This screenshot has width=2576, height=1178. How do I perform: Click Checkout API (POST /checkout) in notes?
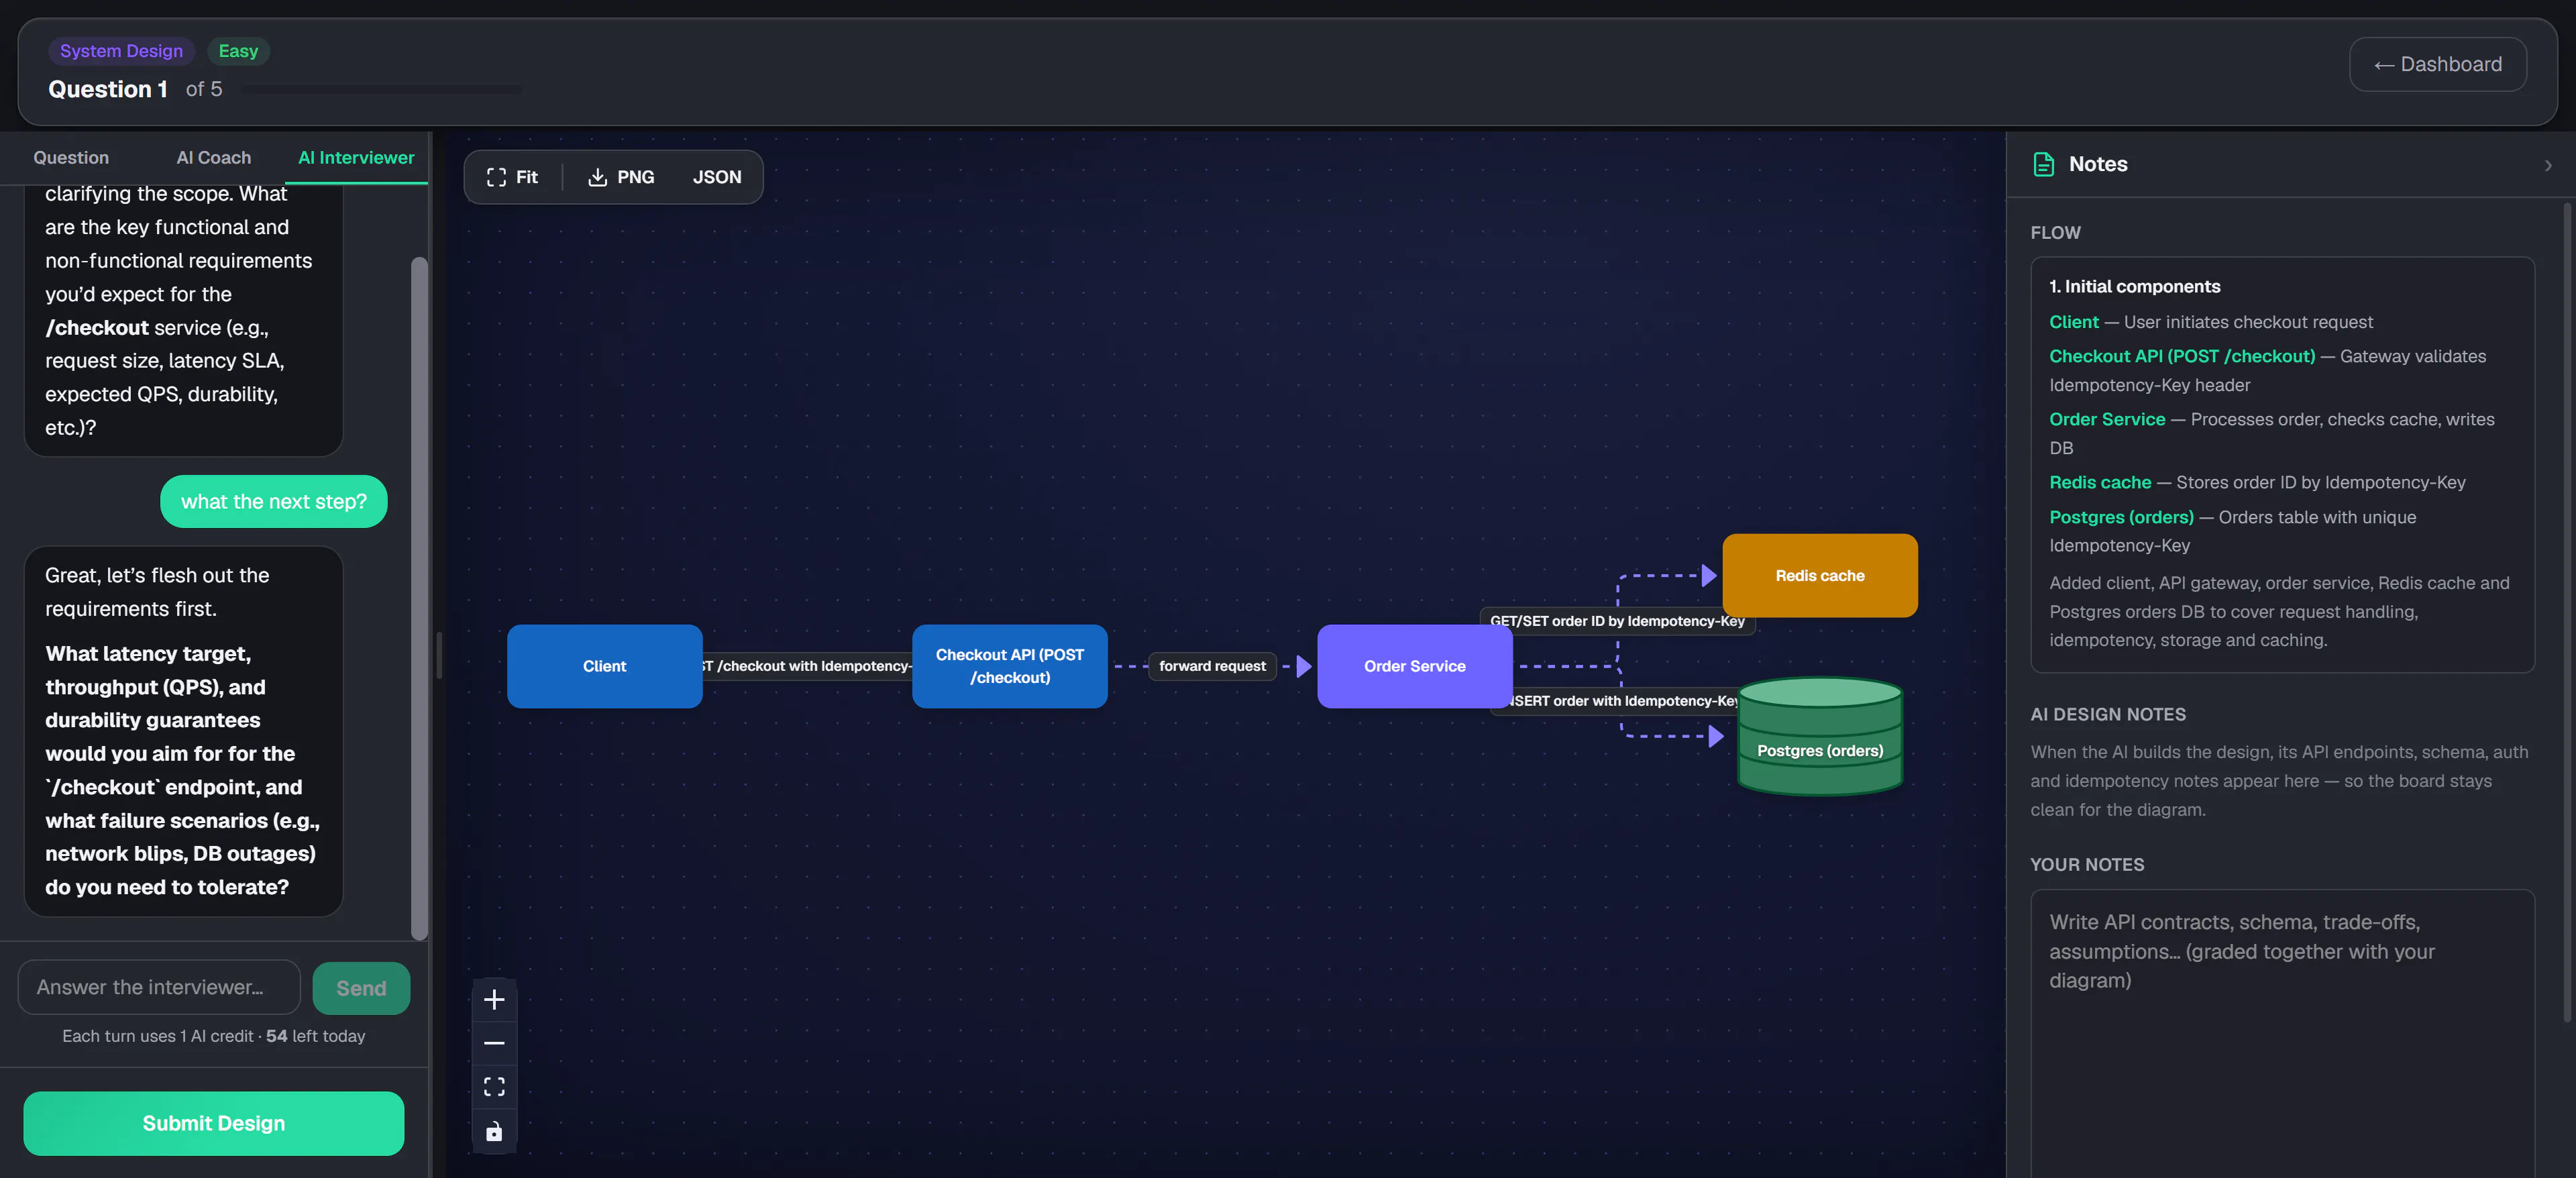point(2182,356)
